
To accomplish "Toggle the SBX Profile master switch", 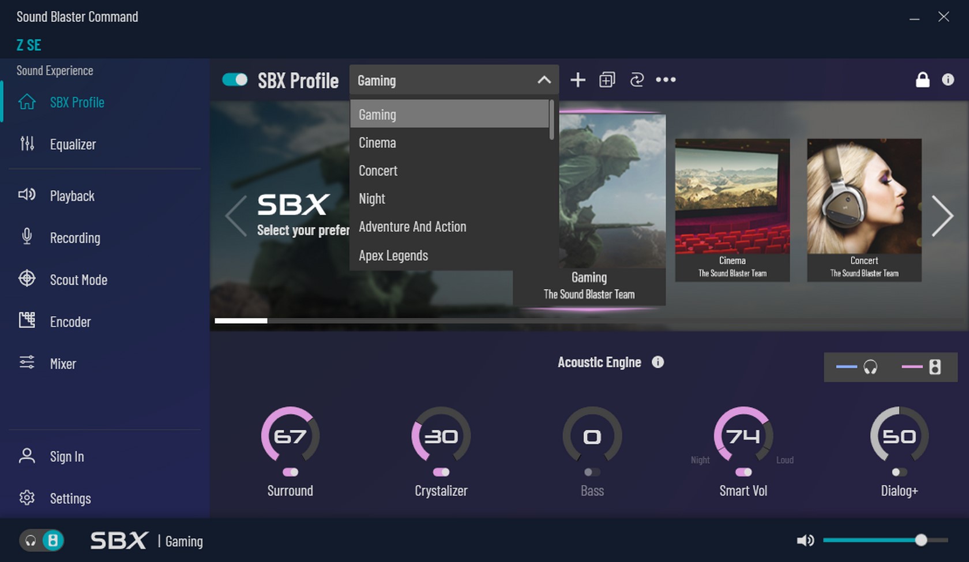I will coord(235,80).
